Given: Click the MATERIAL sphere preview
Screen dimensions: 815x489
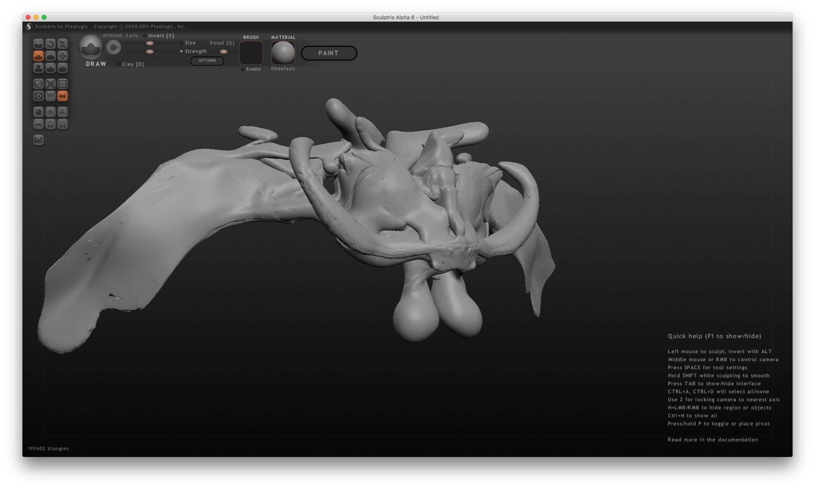Looking at the screenshot, I should click(x=283, y=53).
